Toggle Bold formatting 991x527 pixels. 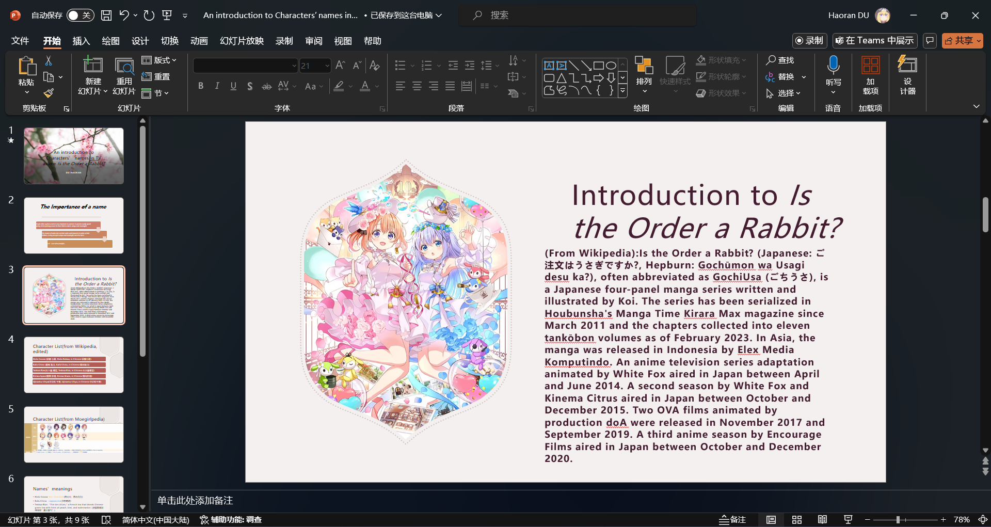[x=201, y=86]
